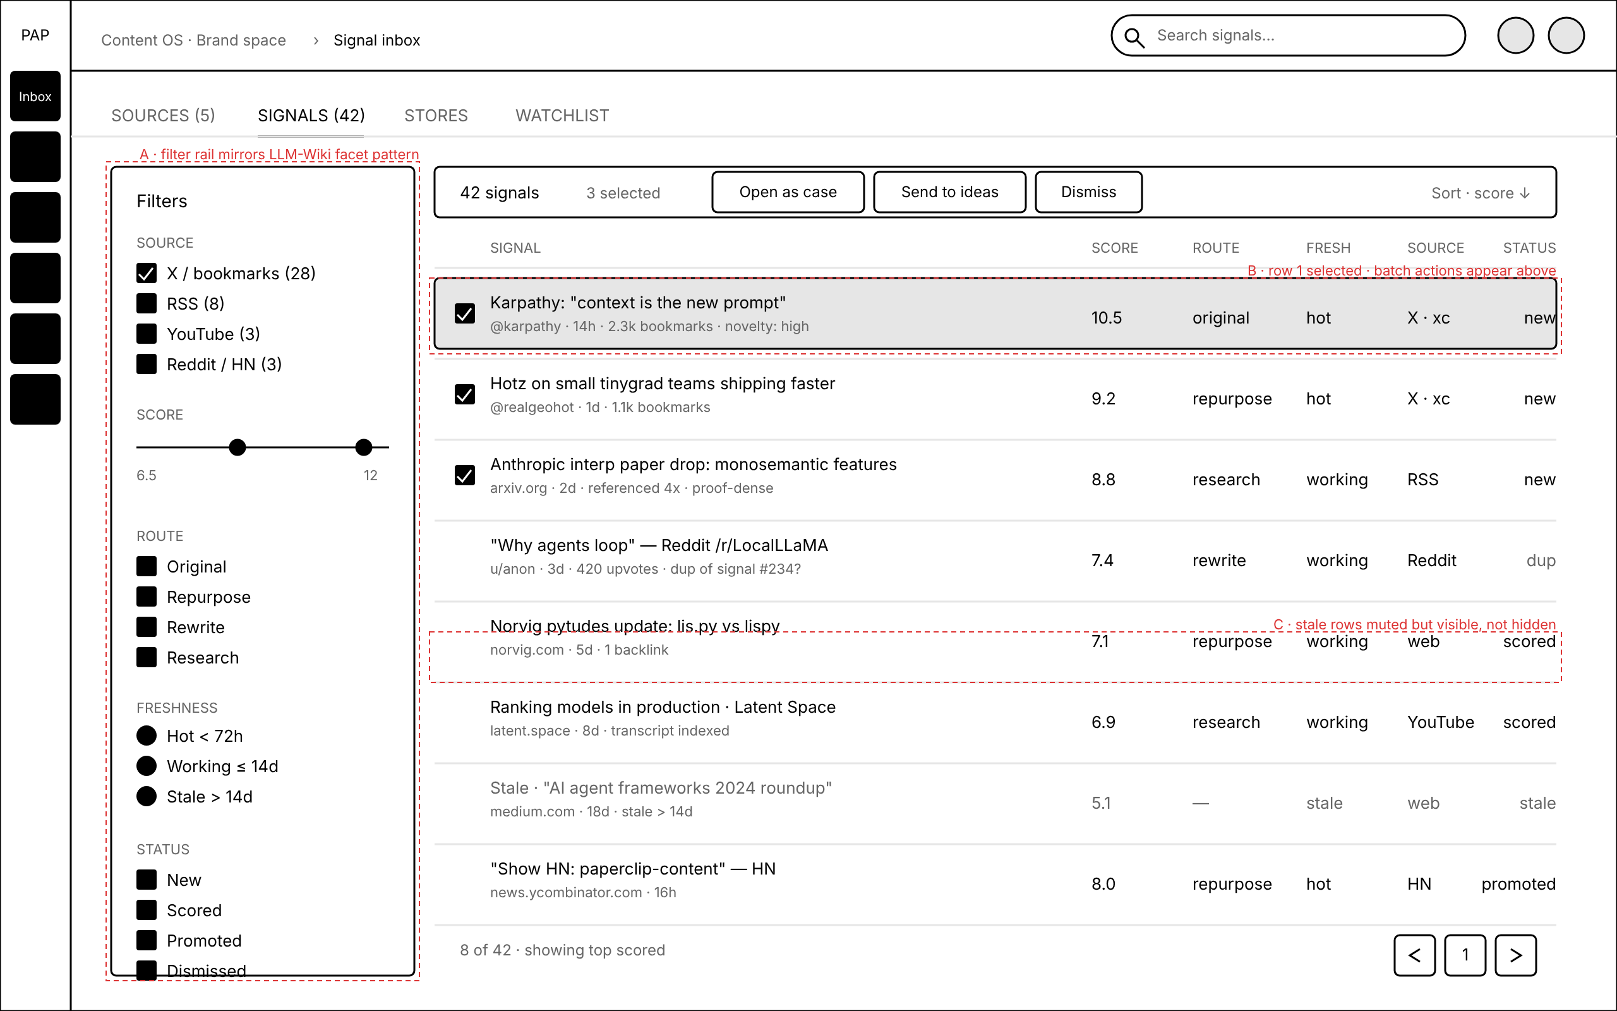Click Open as case button

coord(788,192)
